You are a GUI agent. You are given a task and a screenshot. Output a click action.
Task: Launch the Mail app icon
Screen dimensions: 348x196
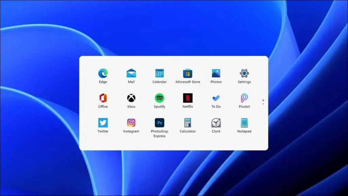pos(131,73)
